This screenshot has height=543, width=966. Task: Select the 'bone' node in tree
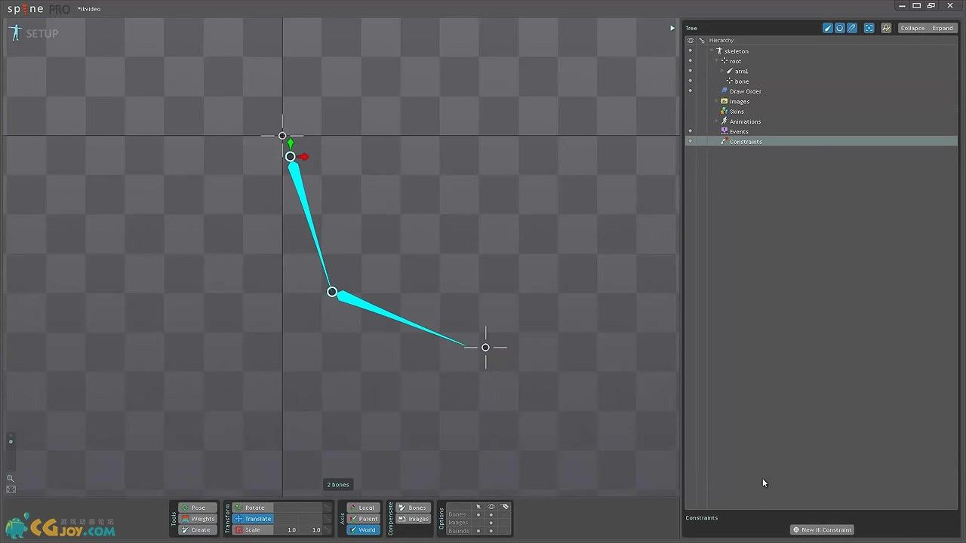click(742, 81)
